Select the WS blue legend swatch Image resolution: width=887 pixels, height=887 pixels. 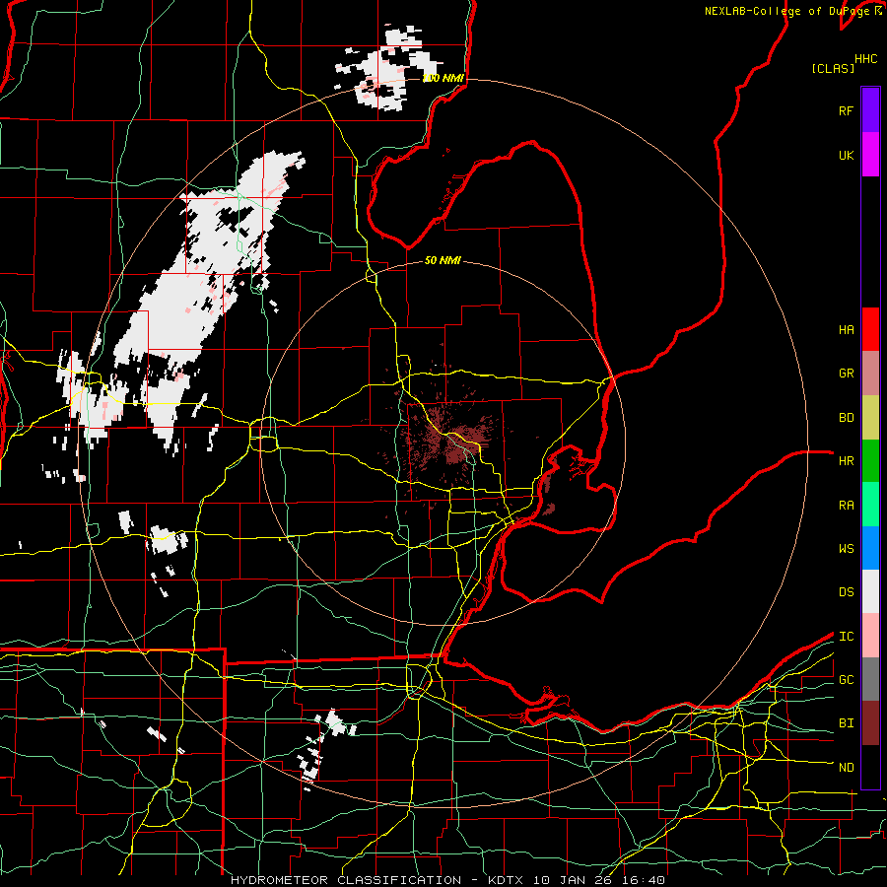[870, 548]
